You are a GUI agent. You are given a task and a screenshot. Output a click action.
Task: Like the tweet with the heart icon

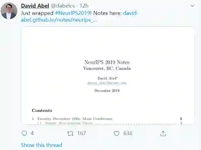[116, 133]
